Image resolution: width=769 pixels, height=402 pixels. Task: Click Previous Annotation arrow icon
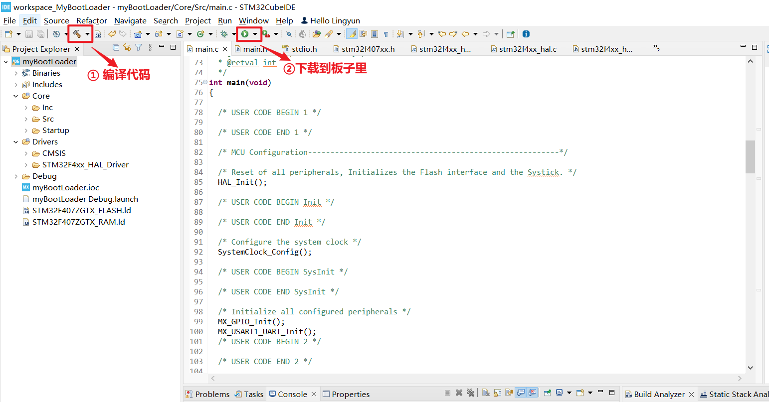click(x=421, y=34)
